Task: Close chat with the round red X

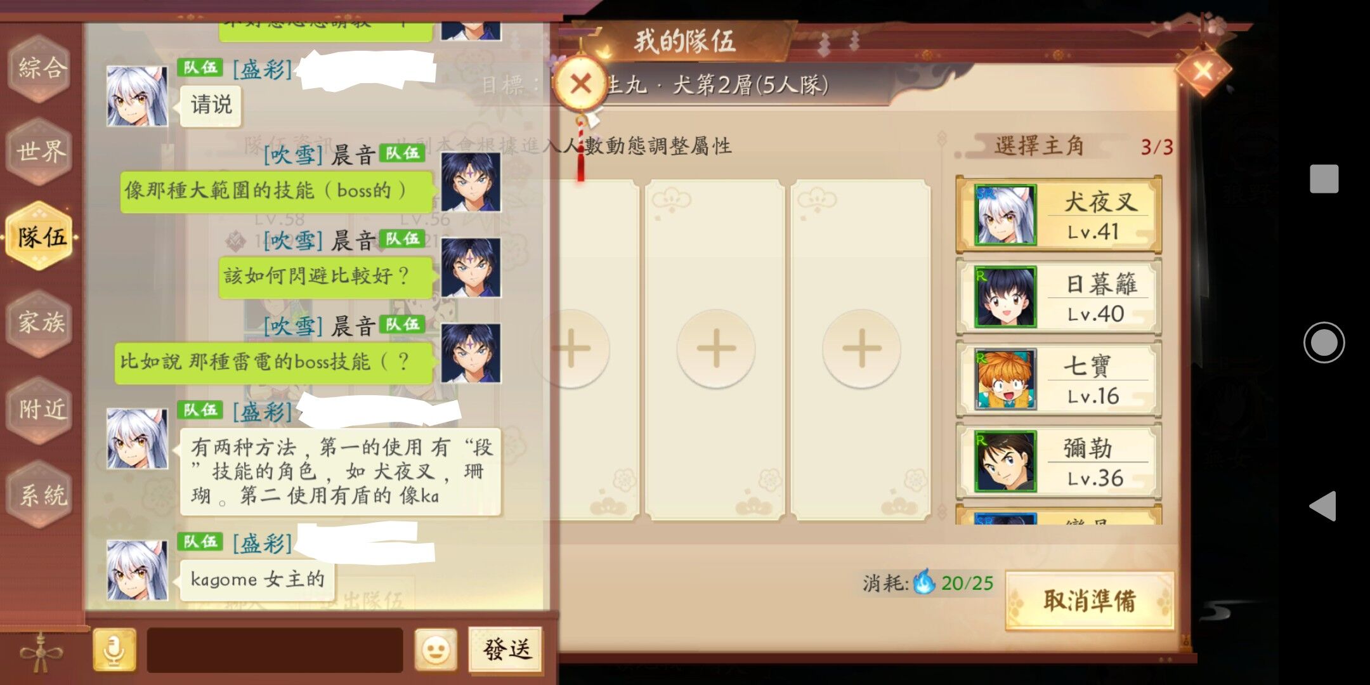Action: 581,84
